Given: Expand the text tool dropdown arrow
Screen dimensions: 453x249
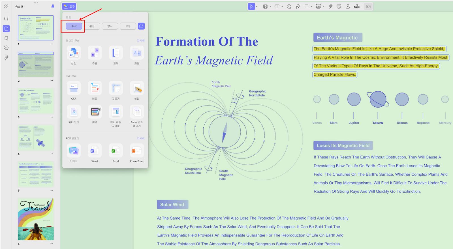Looking at the screenshot, I should [x=282, y=7].
